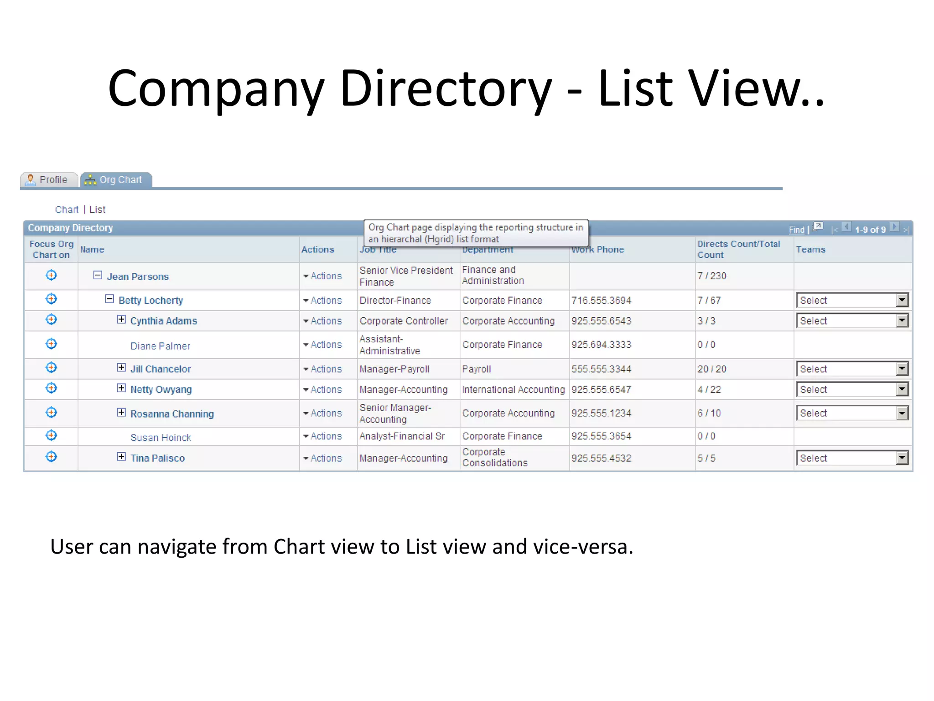934x701 pixels.
Task: Expand Jill Chancelor tree node
Action: 121,367
